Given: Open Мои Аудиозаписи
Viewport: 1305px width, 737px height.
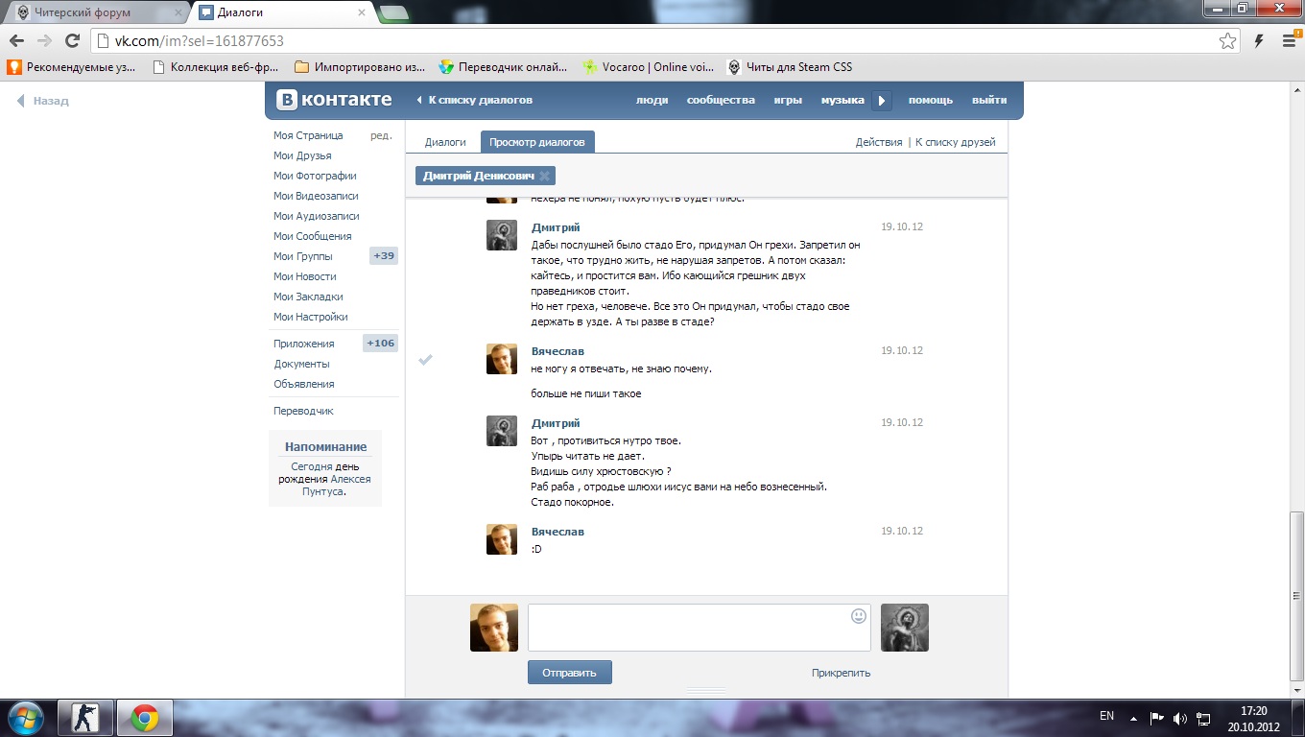Looking at the screenshot, I should click(316, 216).
